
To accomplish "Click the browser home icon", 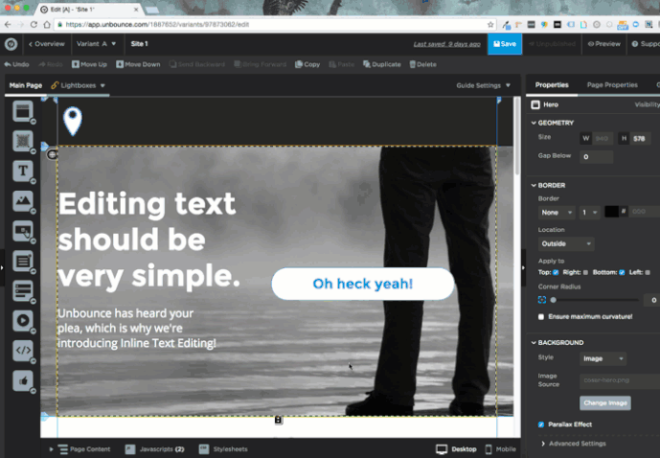I will pos(47,24).
